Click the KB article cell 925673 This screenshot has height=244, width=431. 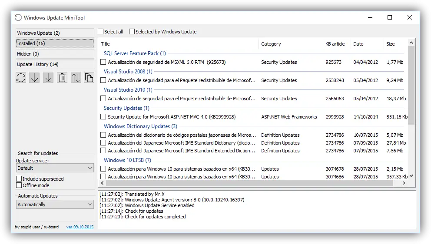(333, 62)
